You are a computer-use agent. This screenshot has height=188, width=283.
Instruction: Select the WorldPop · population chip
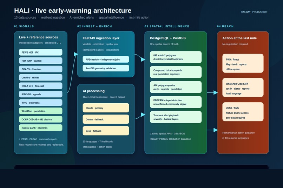(41, 111)
